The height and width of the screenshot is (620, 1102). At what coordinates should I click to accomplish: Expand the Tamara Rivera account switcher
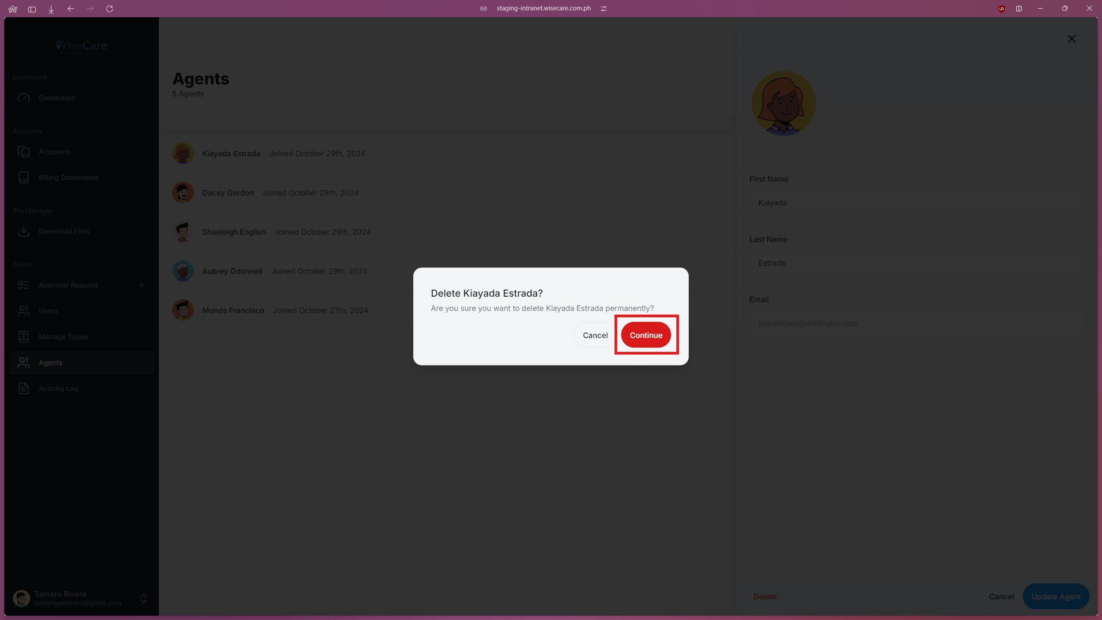[144, 598]
